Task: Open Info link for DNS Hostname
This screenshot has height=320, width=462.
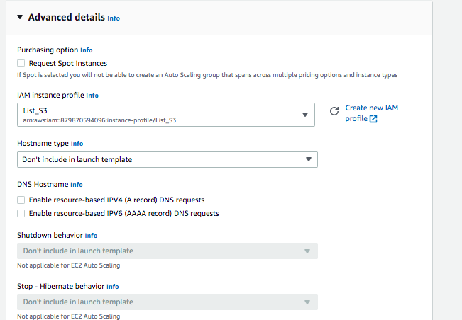Action: tap(77, 184)
